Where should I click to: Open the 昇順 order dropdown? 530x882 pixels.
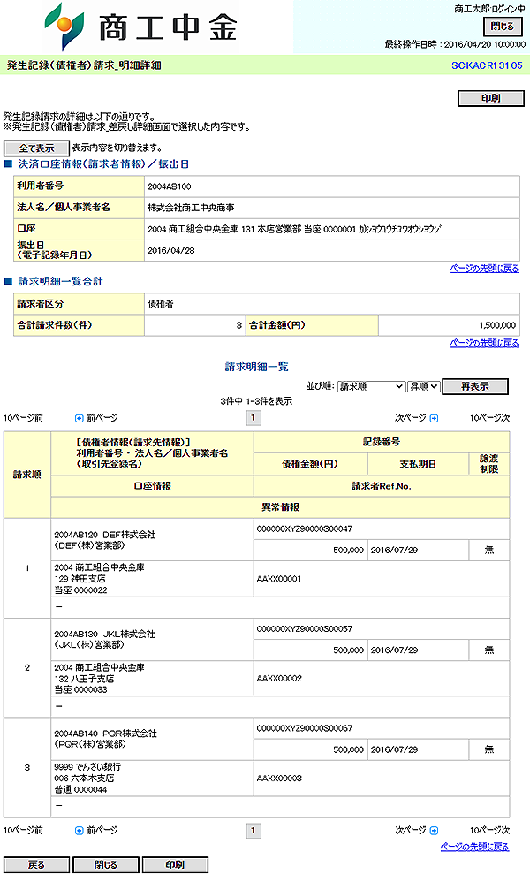[423, 386]
